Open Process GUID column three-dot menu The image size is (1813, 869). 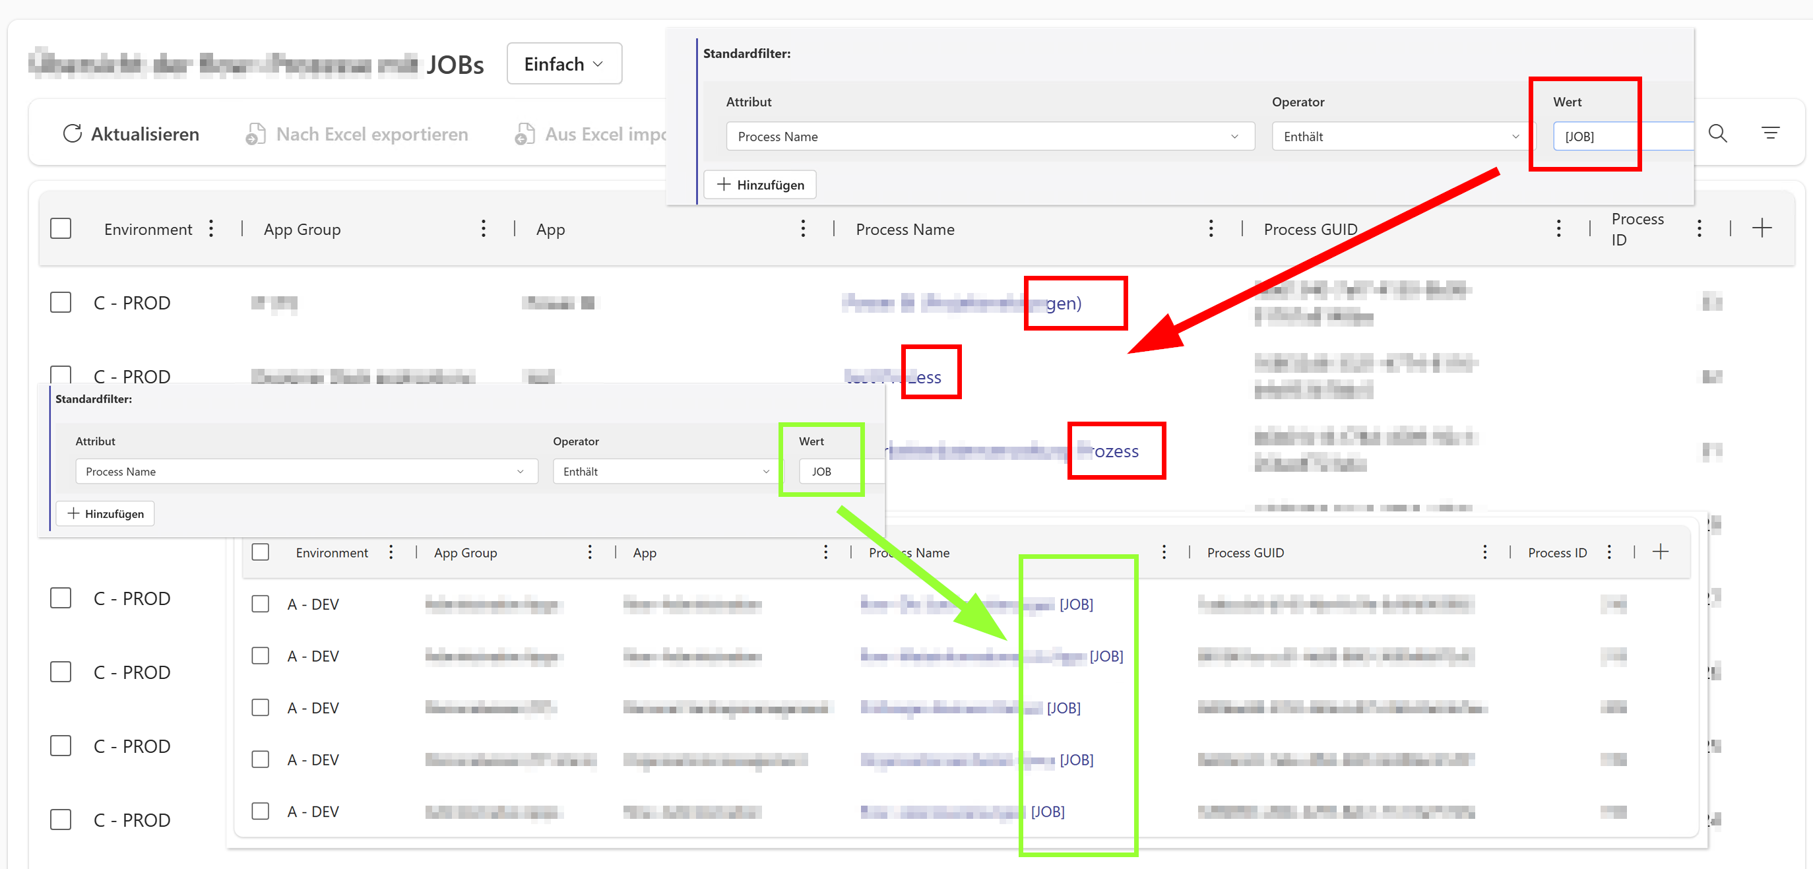(1558, 229)
